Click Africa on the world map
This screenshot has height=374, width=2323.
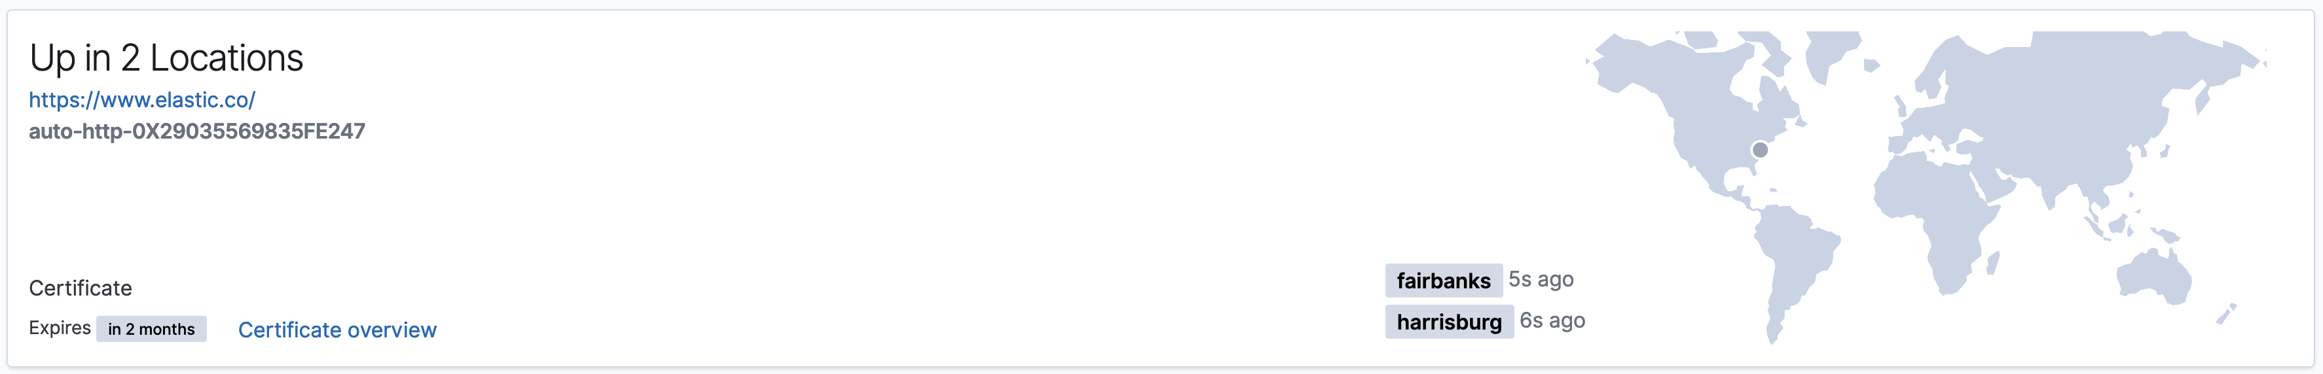point(1939,216)
